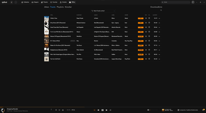This screenshot has width=206, height=113.
Task: Open audio output device Lautsprecher / Kopfhörer
Action: [188, 110]
